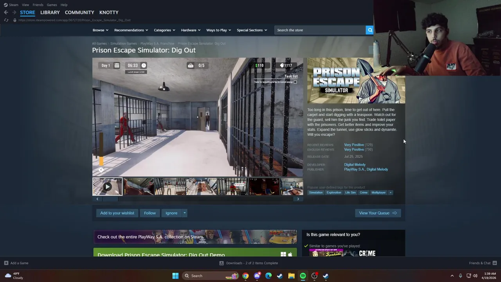This screenshot has height=282, width=501.
Task: Open the Friends menu
Action: click(38, 5)
